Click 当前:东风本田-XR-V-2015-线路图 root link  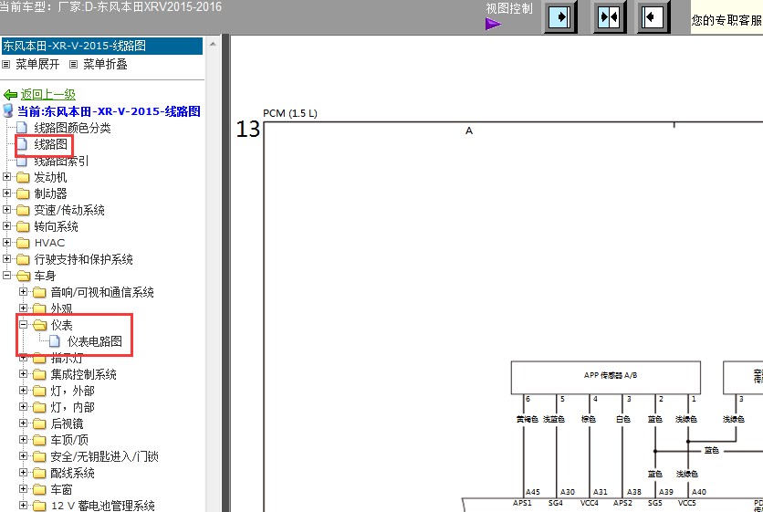[109, 111]
